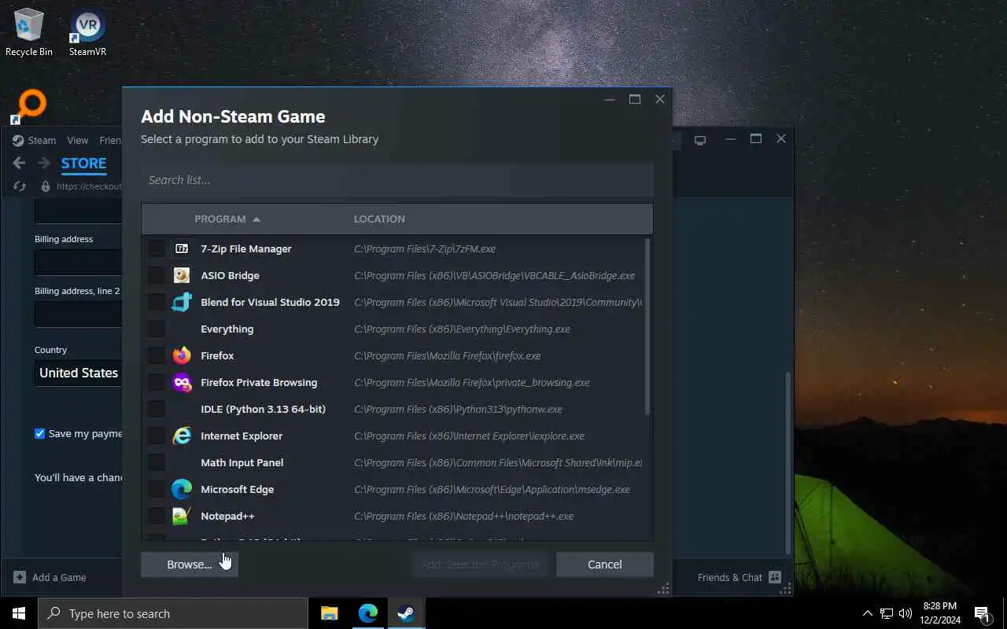Screen dimensions: 1007x629
Task: Open the Windows Start menu
Action: click(x=19, y=613)
